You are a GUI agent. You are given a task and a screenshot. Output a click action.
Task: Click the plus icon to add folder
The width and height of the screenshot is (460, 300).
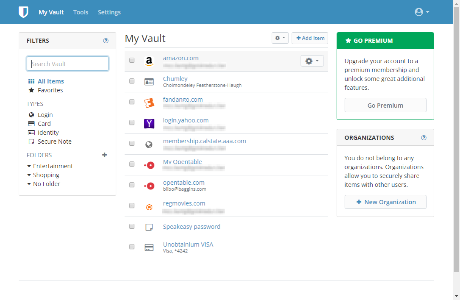point(104,155)
